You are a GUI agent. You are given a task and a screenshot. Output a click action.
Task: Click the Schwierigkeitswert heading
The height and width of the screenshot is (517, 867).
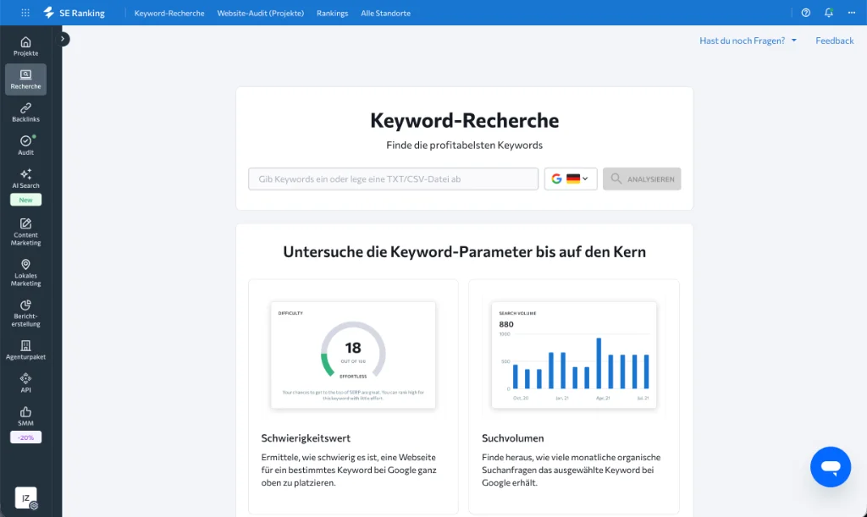click(306, 438)
